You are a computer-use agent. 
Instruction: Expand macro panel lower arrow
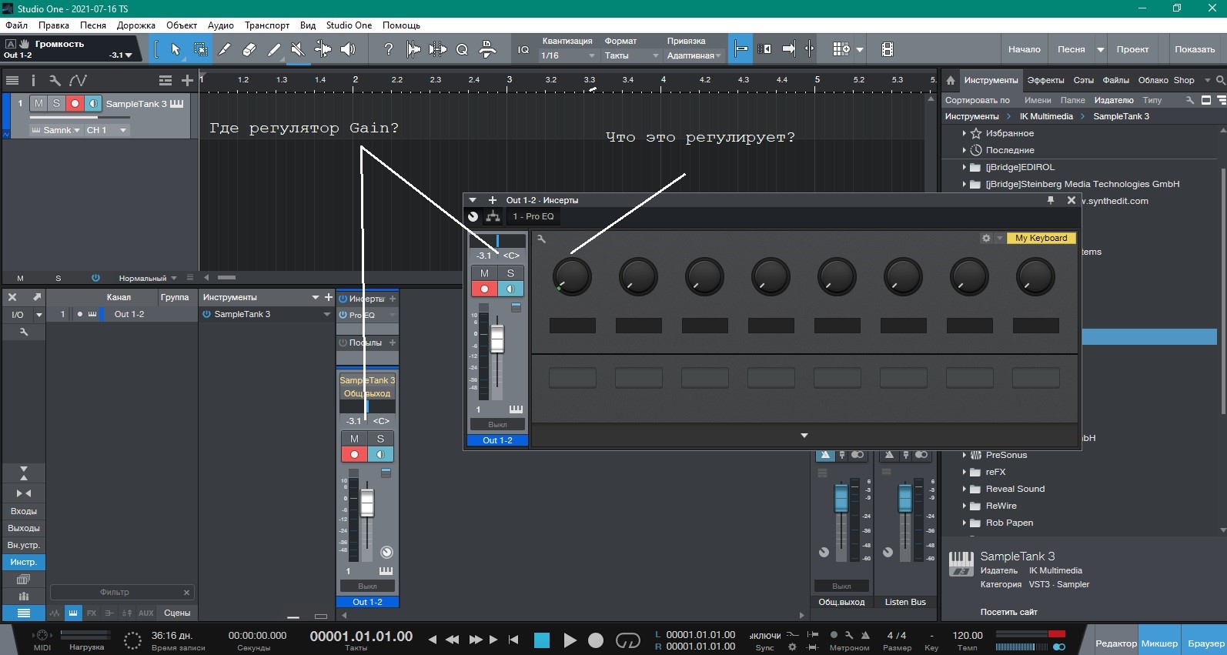tap(804, 436)
